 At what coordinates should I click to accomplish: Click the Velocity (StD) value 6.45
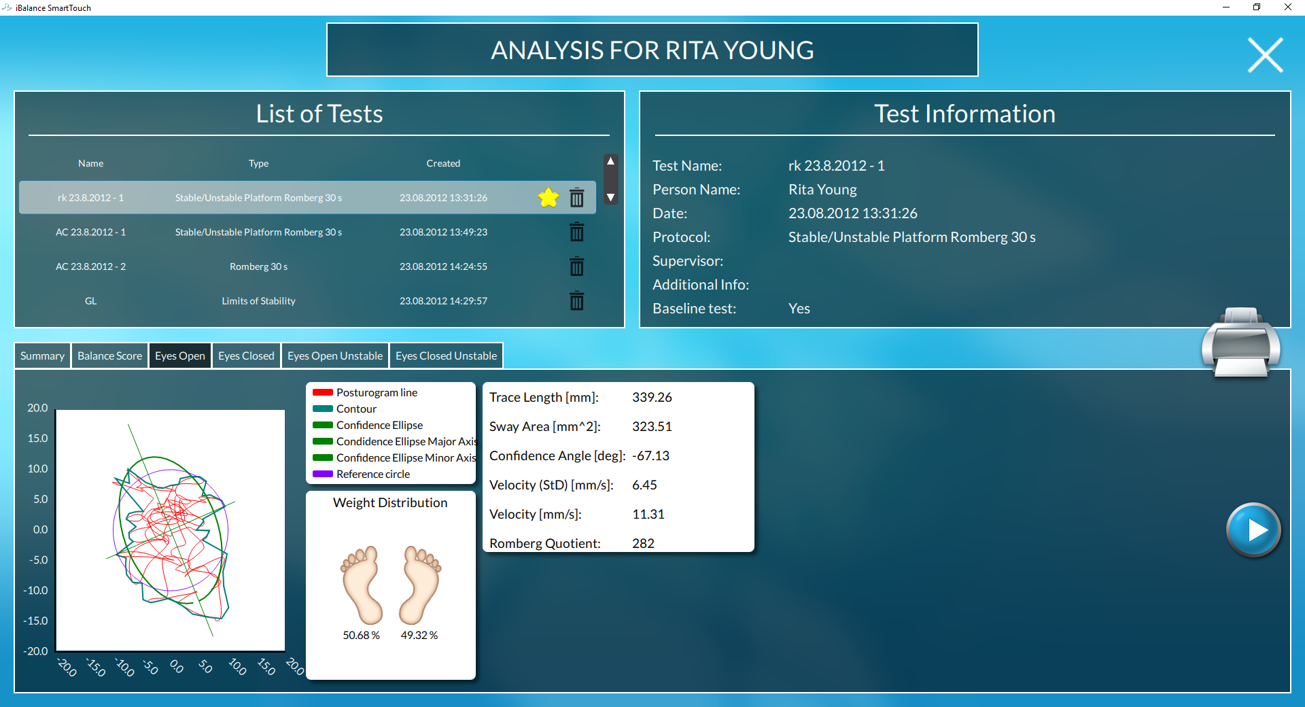(644, 485)
